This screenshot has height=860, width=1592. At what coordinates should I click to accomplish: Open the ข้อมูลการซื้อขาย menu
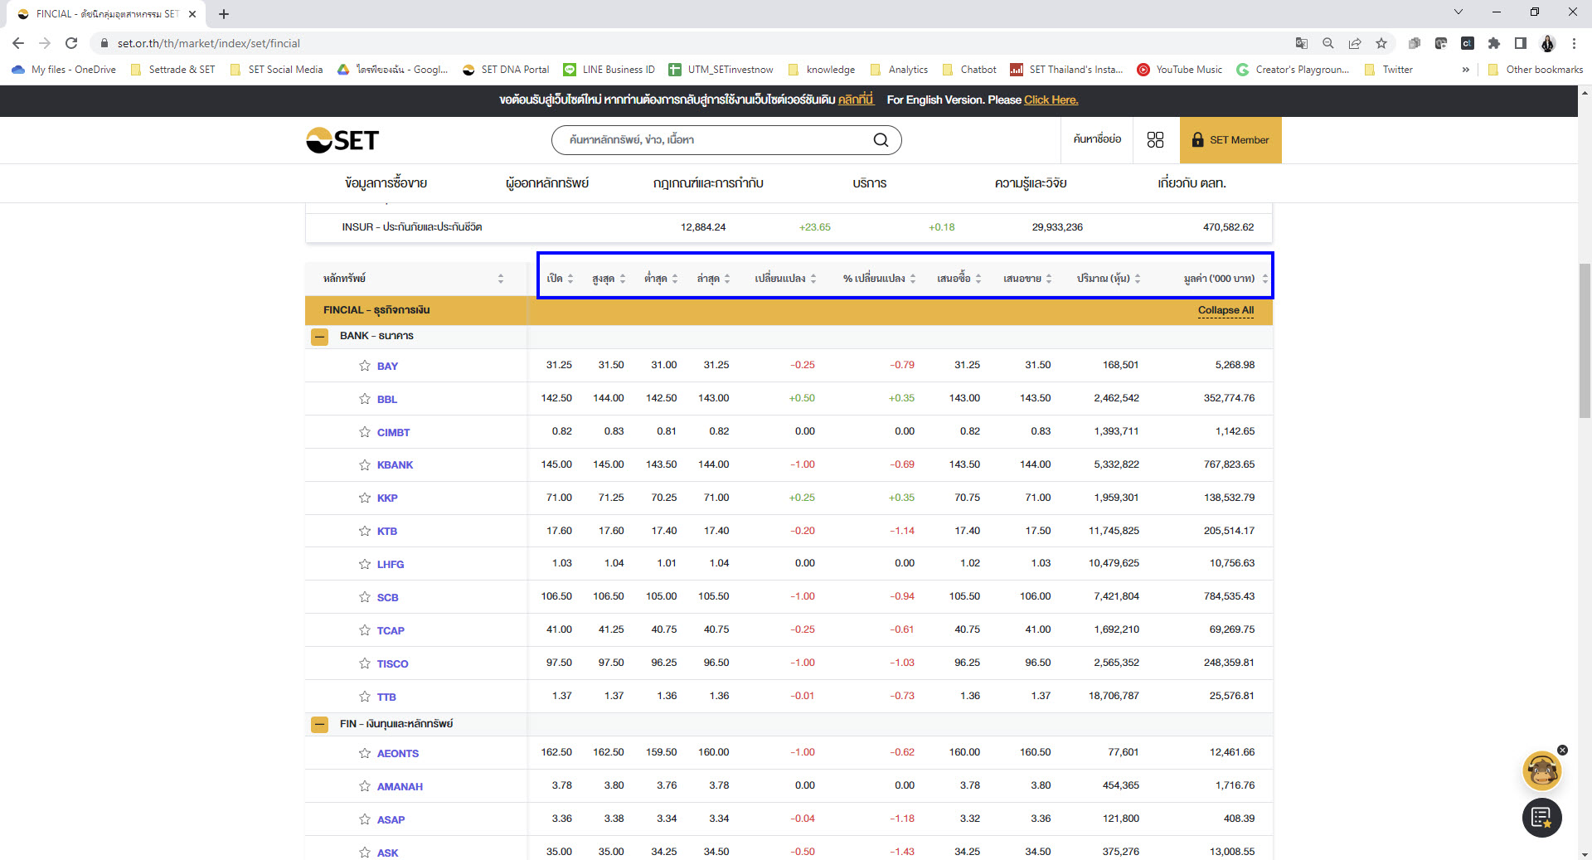[x=386, y=183]
